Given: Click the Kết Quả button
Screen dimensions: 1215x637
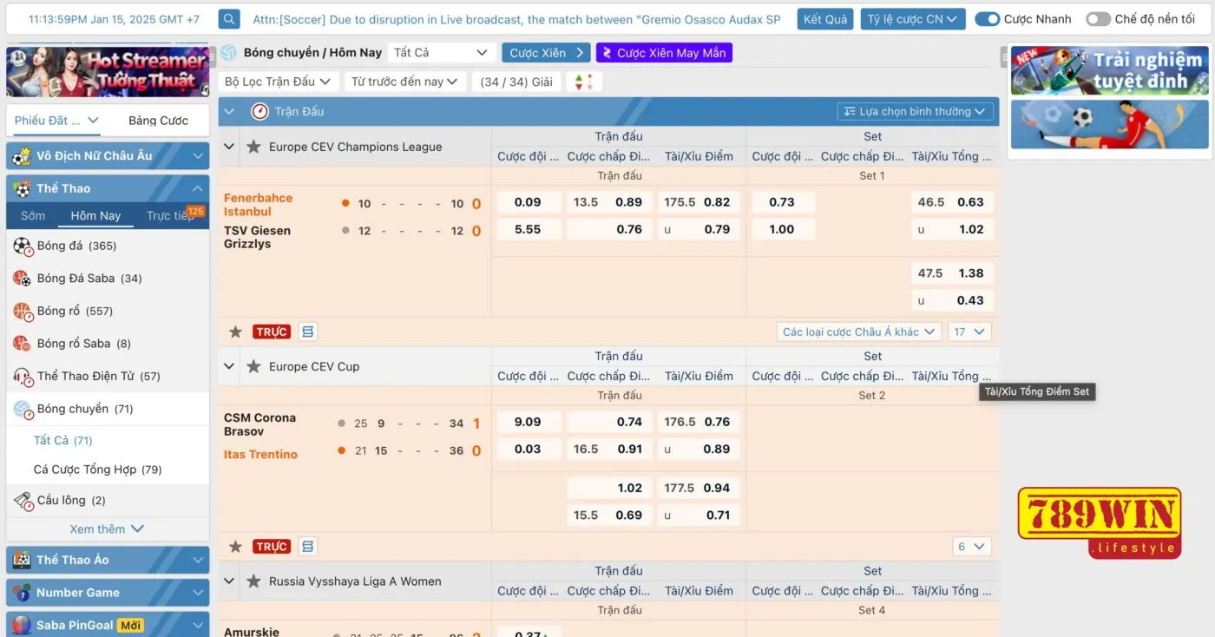Looking at the screenshot, I should [824, 17].
